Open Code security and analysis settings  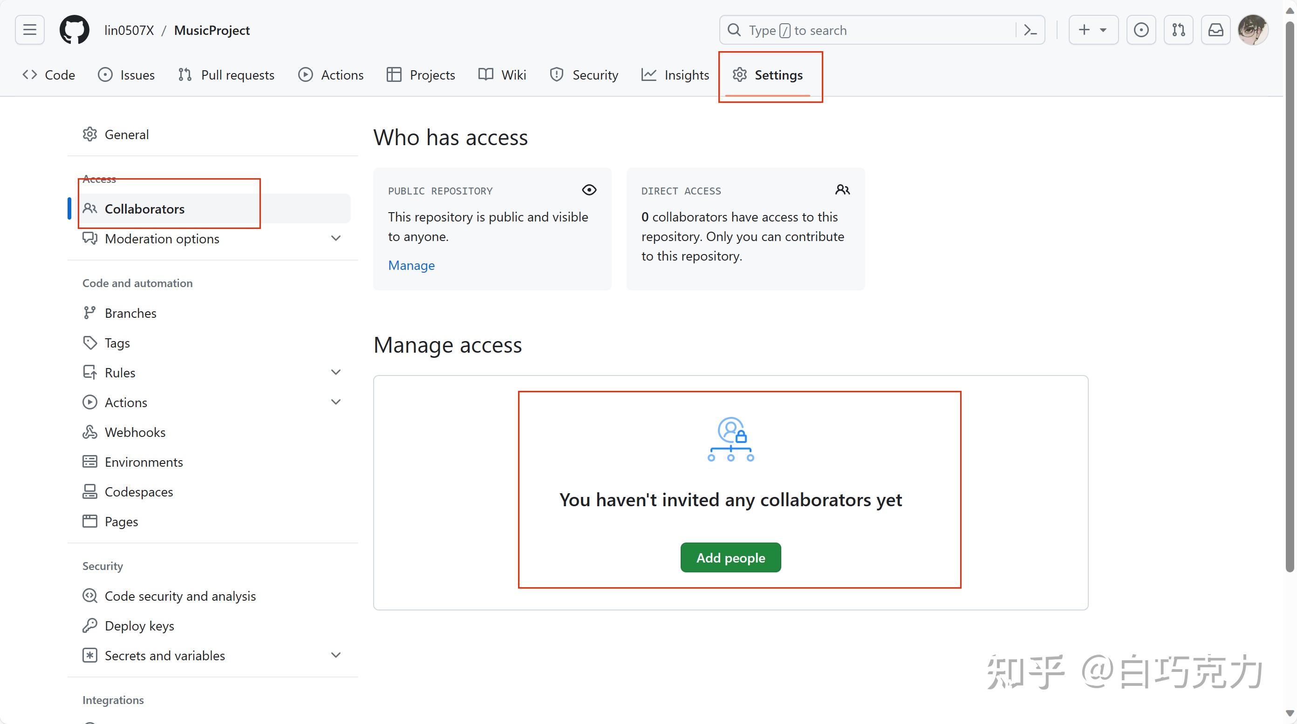pyautogui.click(x=180, y=596)
